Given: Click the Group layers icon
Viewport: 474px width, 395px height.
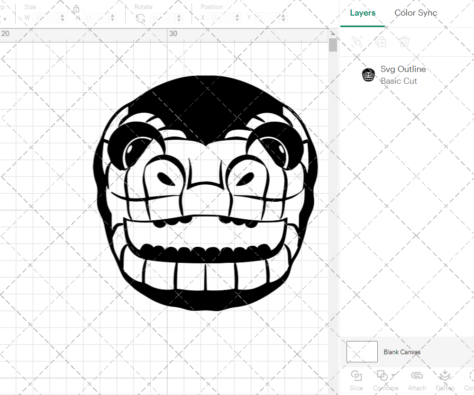Looking at the screenshot, I should click(357, 41).
